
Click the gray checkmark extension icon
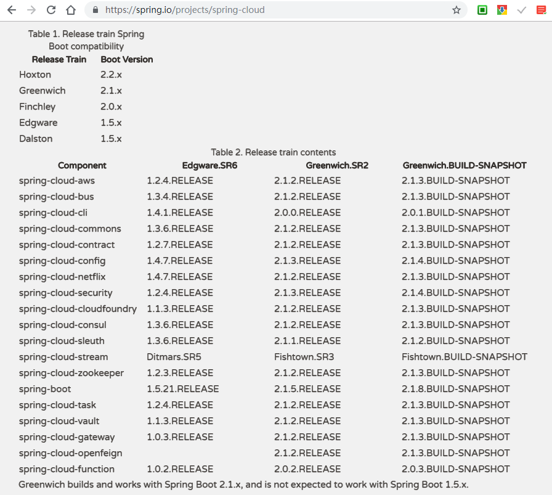coord(522,10)
